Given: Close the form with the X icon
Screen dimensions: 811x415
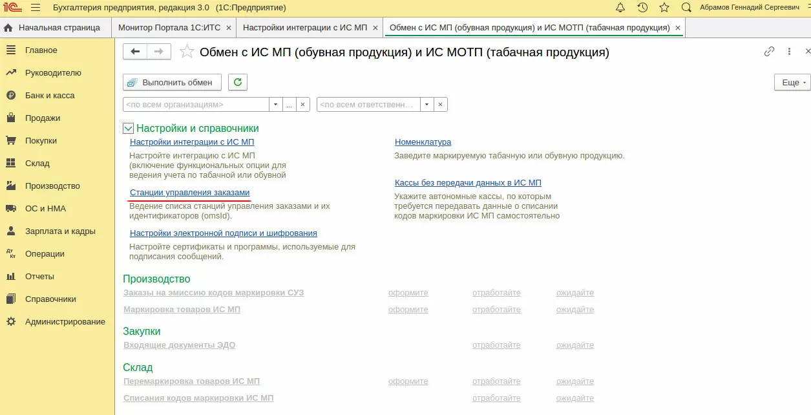Looking at the screenshot, I should pyautogui.click(x=807, y=52).
